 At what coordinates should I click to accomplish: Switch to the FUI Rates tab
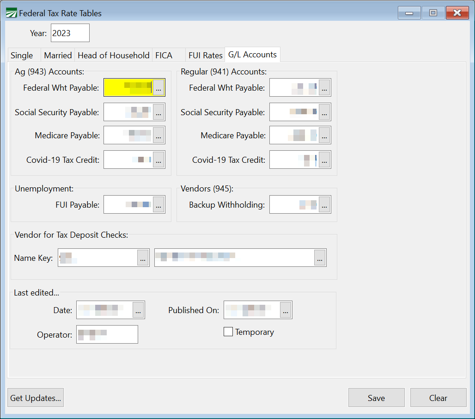tap(206, 55)
